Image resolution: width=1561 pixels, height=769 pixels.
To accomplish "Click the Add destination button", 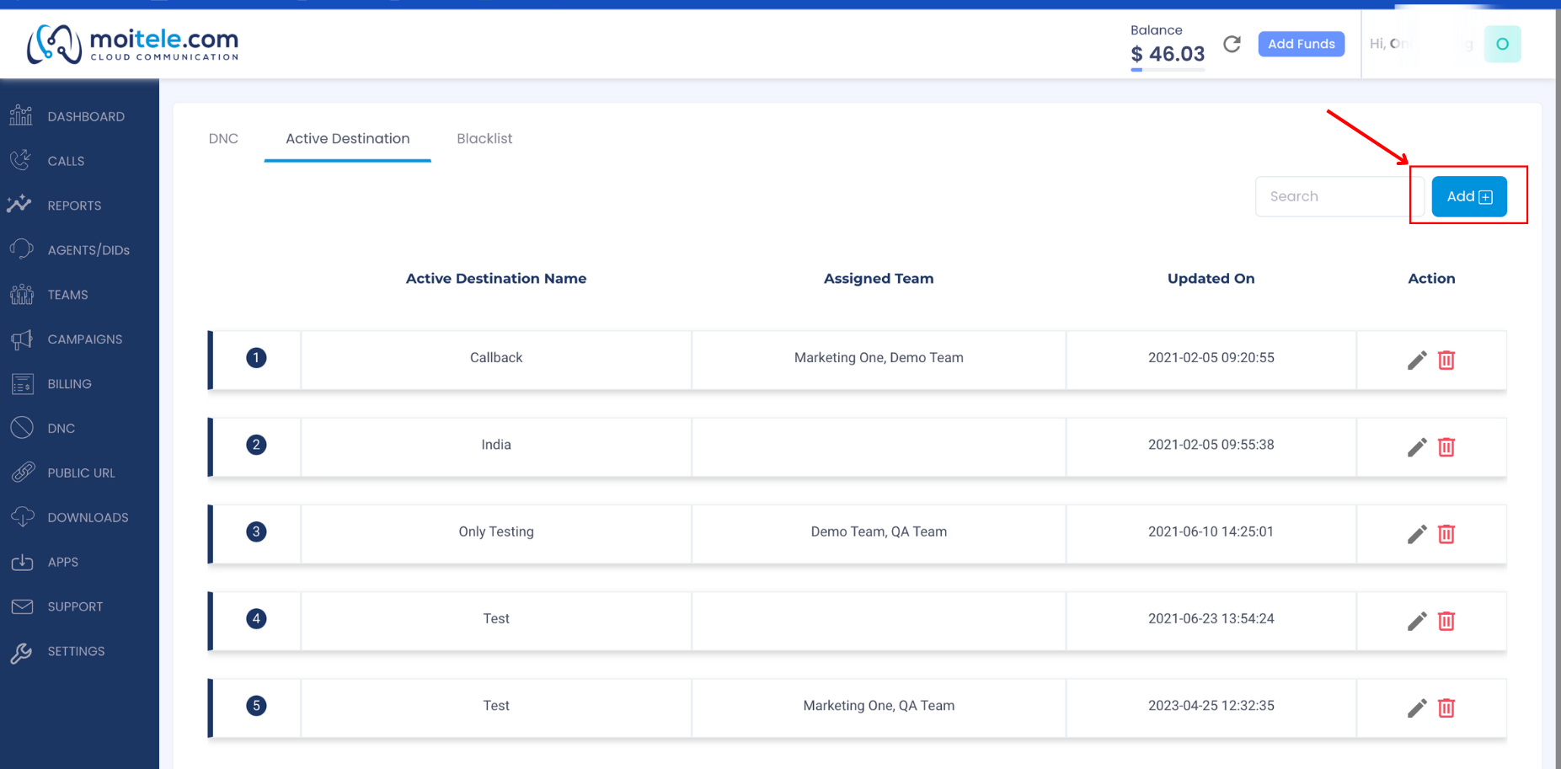I will tap(1469, 196).
